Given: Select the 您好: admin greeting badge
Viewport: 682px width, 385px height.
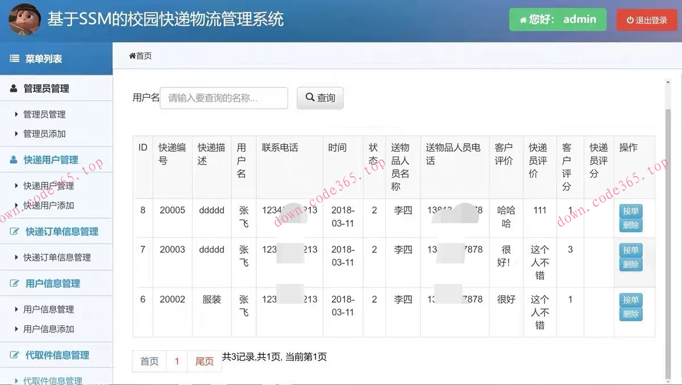Looking at the screenshot, I should [x=558, y=19].
